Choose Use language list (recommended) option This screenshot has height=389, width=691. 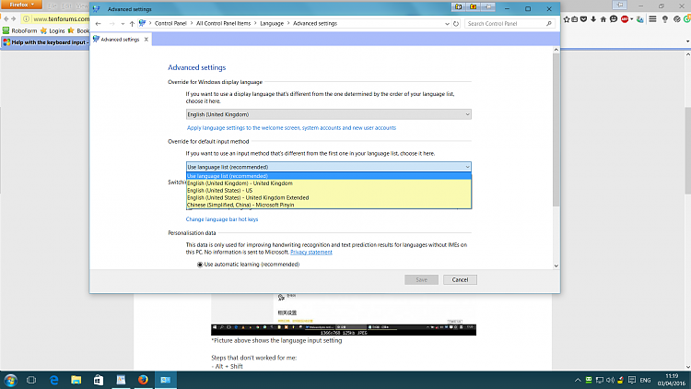[x=328, y=176]
